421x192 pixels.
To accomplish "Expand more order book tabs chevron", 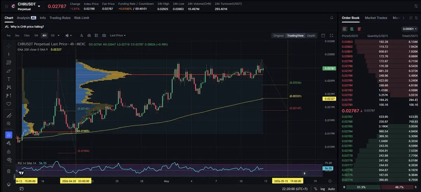I will tap(403, 18).
